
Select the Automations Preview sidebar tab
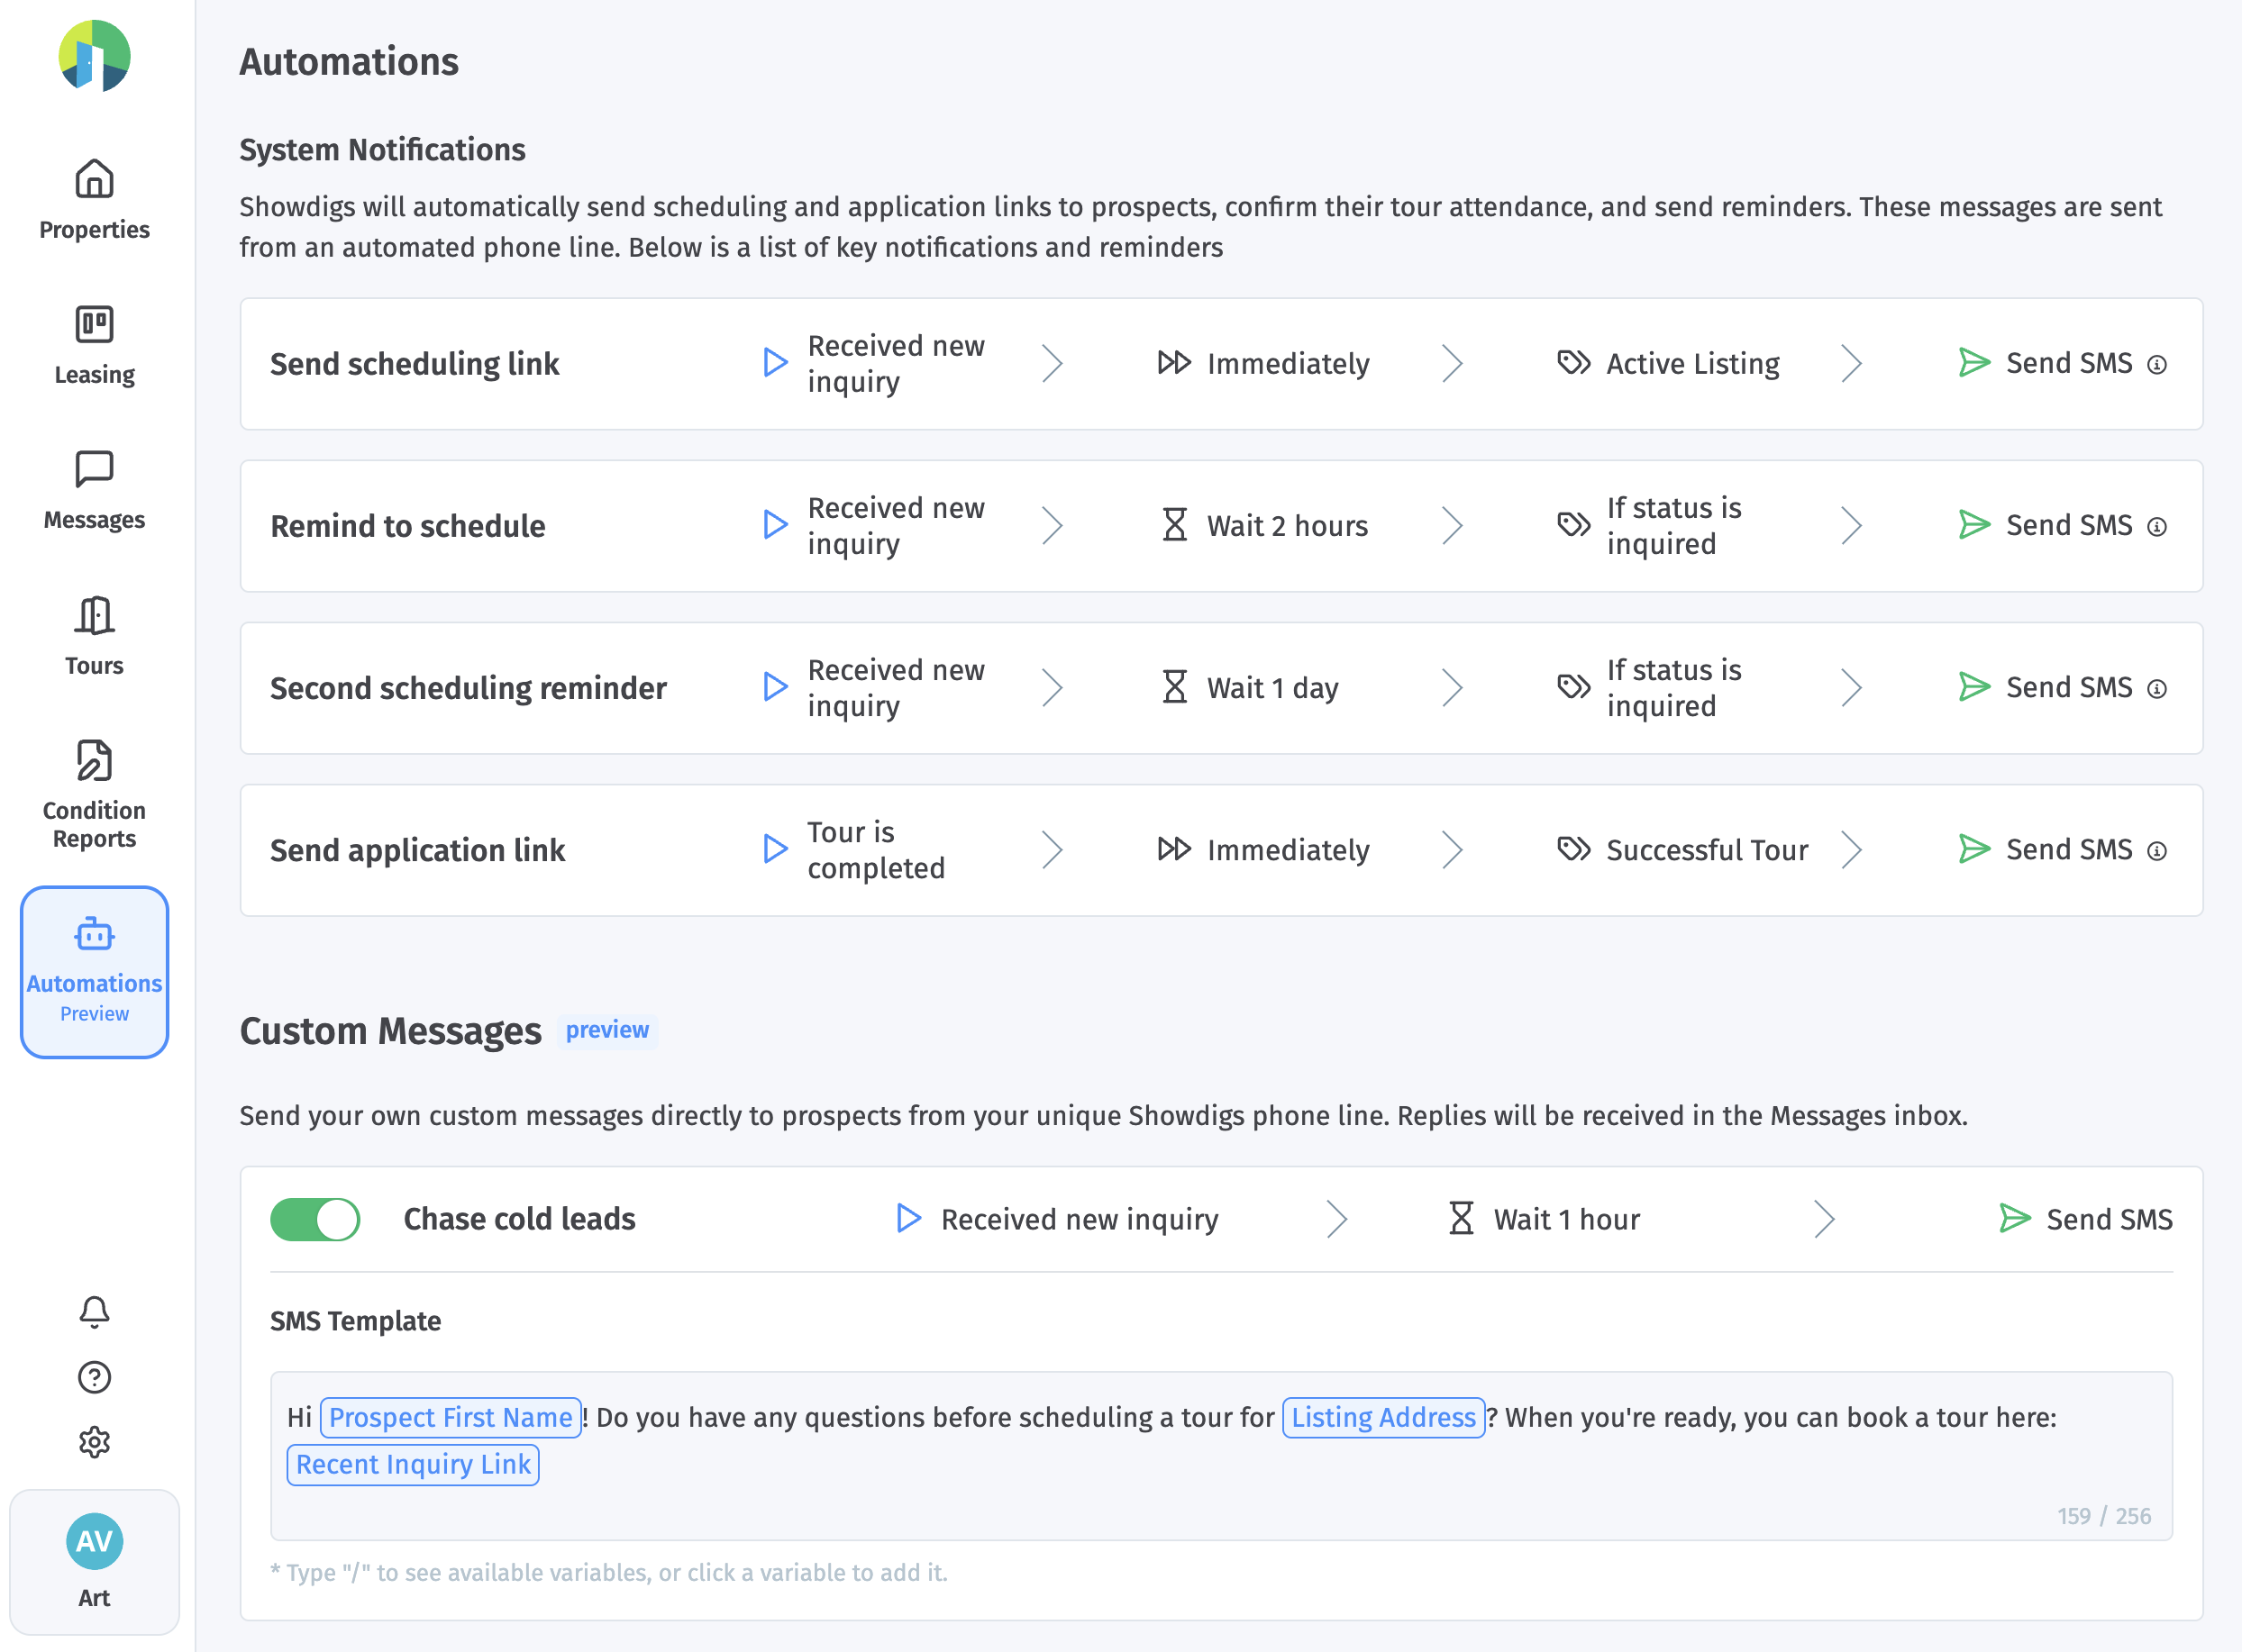pos(94,972)
